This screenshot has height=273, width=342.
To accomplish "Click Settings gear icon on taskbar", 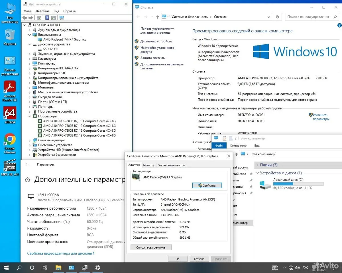I will tap(98, 268).
